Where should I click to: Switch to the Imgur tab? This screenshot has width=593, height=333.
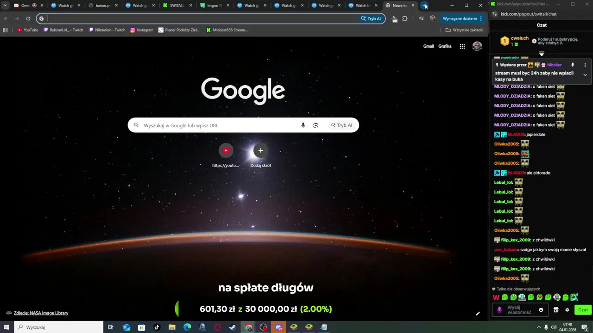click(214, 6)
